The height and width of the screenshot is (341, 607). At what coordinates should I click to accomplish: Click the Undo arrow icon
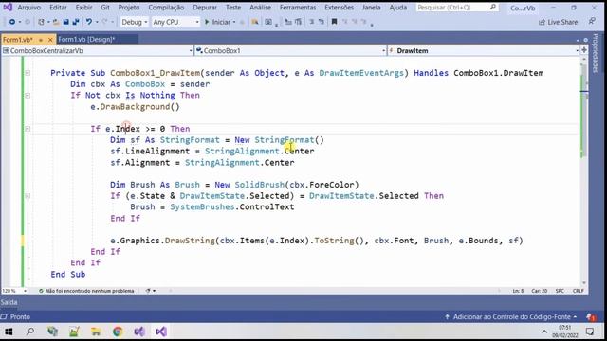tap(89, 22)
